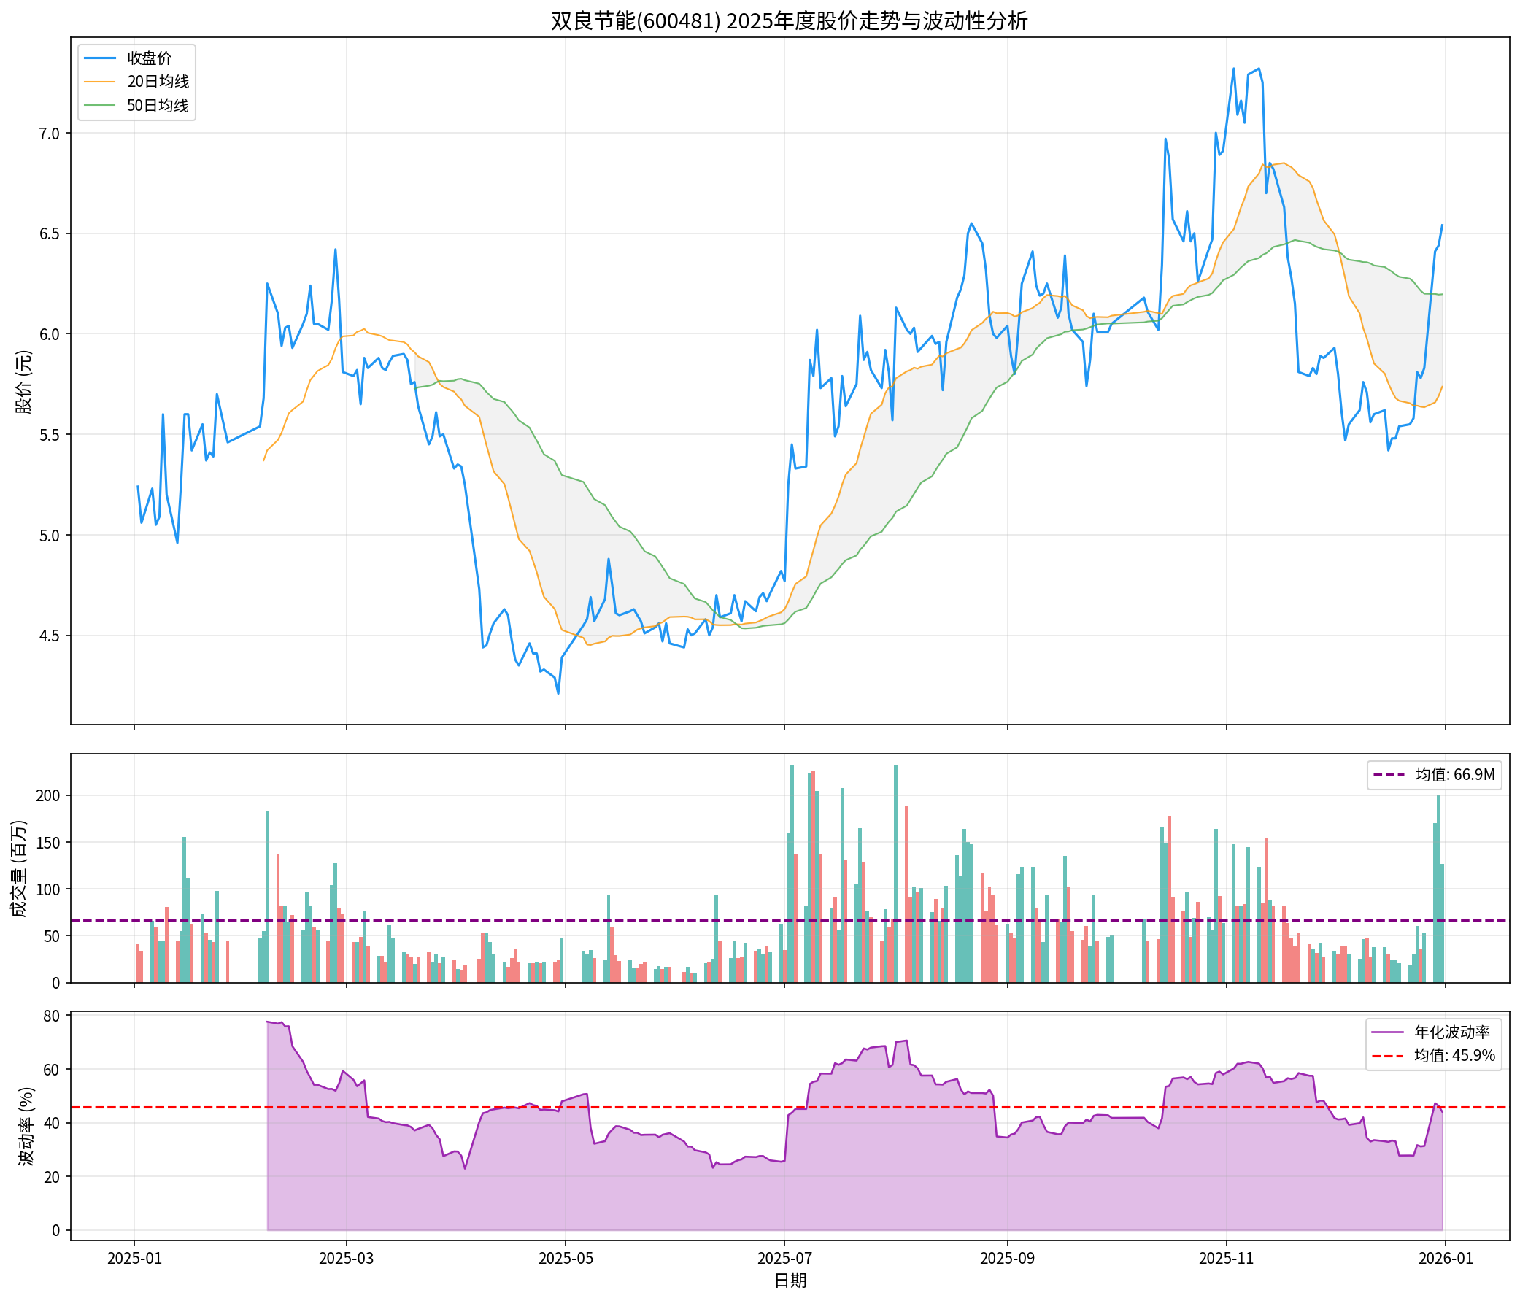Click the 2025-11 x-axis tick label
Screen dimensions: 1520x1301
click(1226, 1259)
